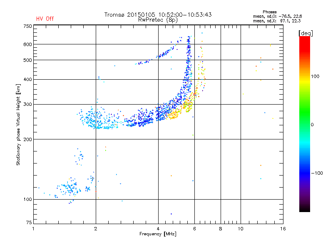Click the 4 tick on frequency axis

158,229
